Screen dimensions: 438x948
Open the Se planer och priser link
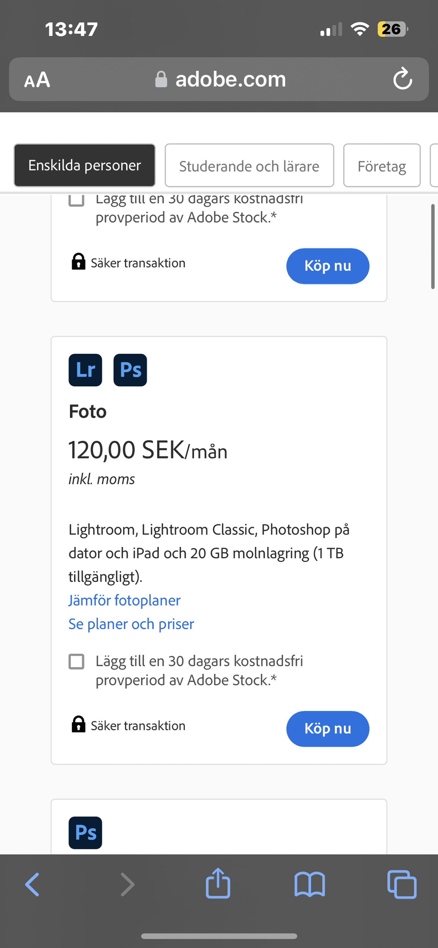tap(131, 624)
